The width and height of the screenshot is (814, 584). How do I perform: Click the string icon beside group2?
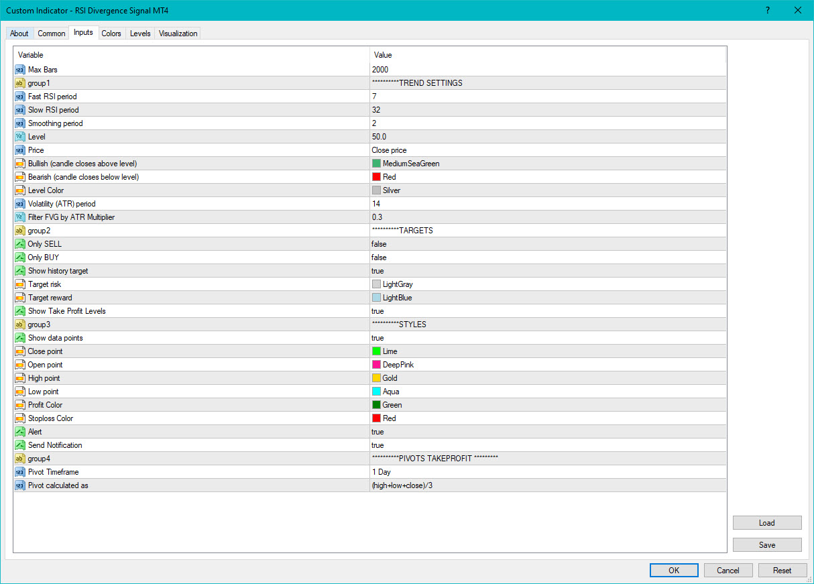click(x=19, y=231)
